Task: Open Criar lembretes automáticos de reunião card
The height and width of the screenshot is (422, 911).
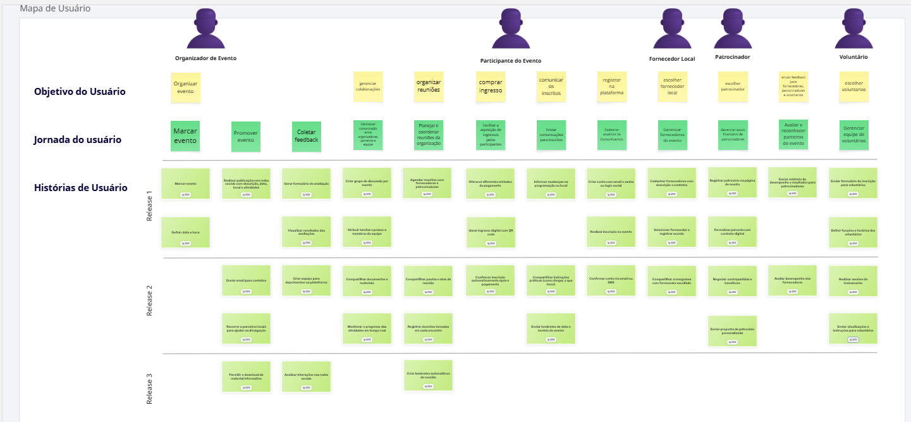Action: tap(429, 376)
